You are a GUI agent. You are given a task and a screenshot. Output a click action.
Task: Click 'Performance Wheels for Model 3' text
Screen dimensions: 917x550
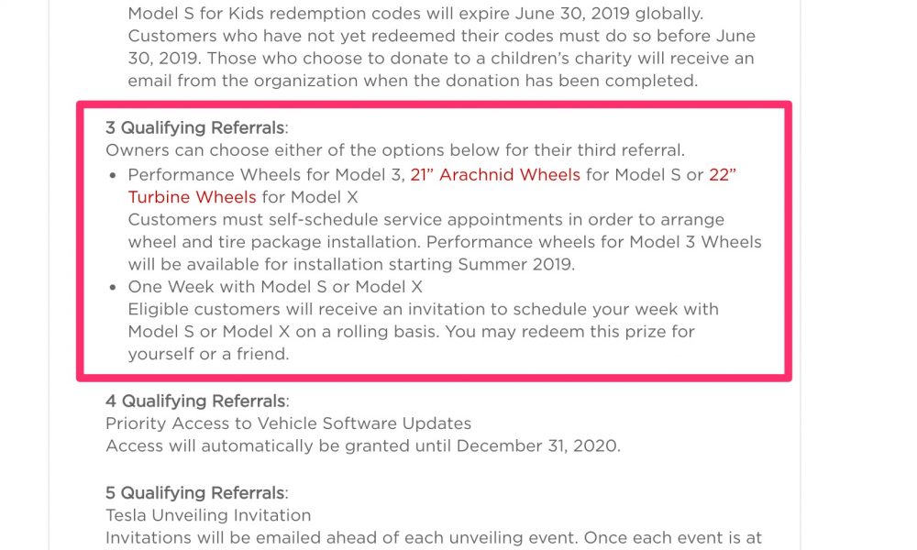[266, 175]
